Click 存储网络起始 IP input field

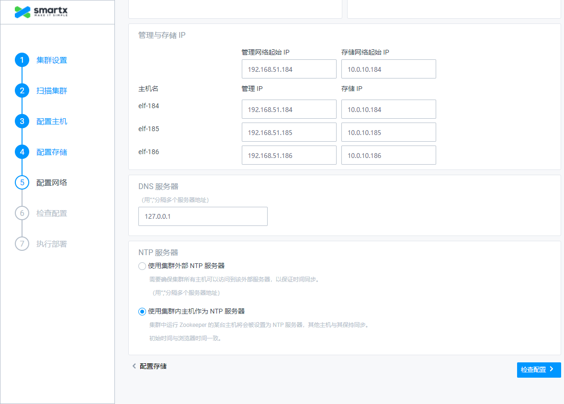click(388, 69)
